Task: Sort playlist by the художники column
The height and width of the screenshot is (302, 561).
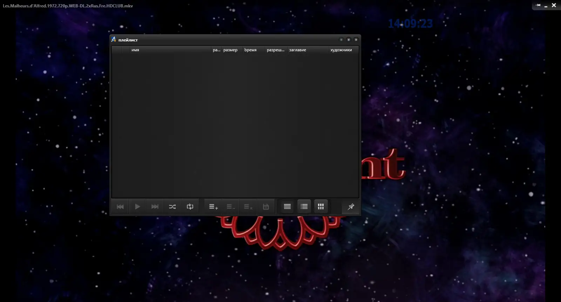Action: (344, 50)
